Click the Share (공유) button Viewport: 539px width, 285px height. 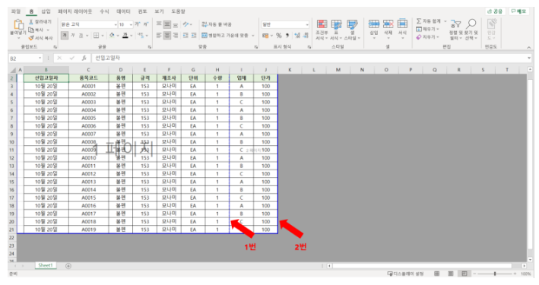point(496,11)
